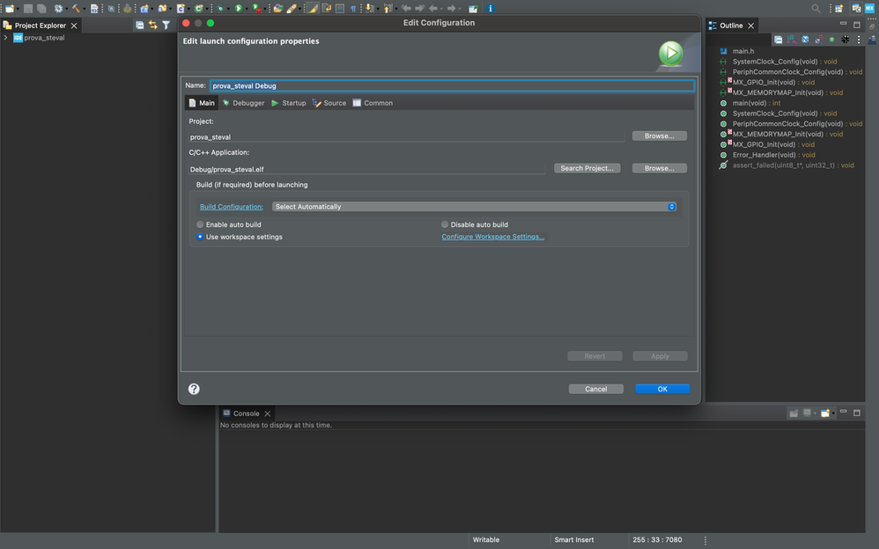Open Configure Workspace Settings link
Screen dimensions: 879x549
pyautogui.click(x=492, y=236)
